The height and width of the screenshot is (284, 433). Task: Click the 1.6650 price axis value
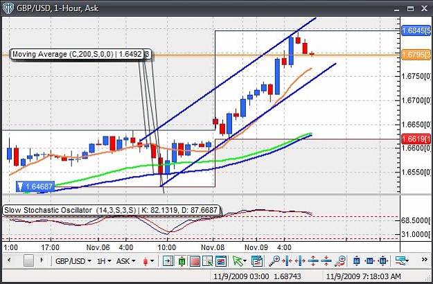416,124
